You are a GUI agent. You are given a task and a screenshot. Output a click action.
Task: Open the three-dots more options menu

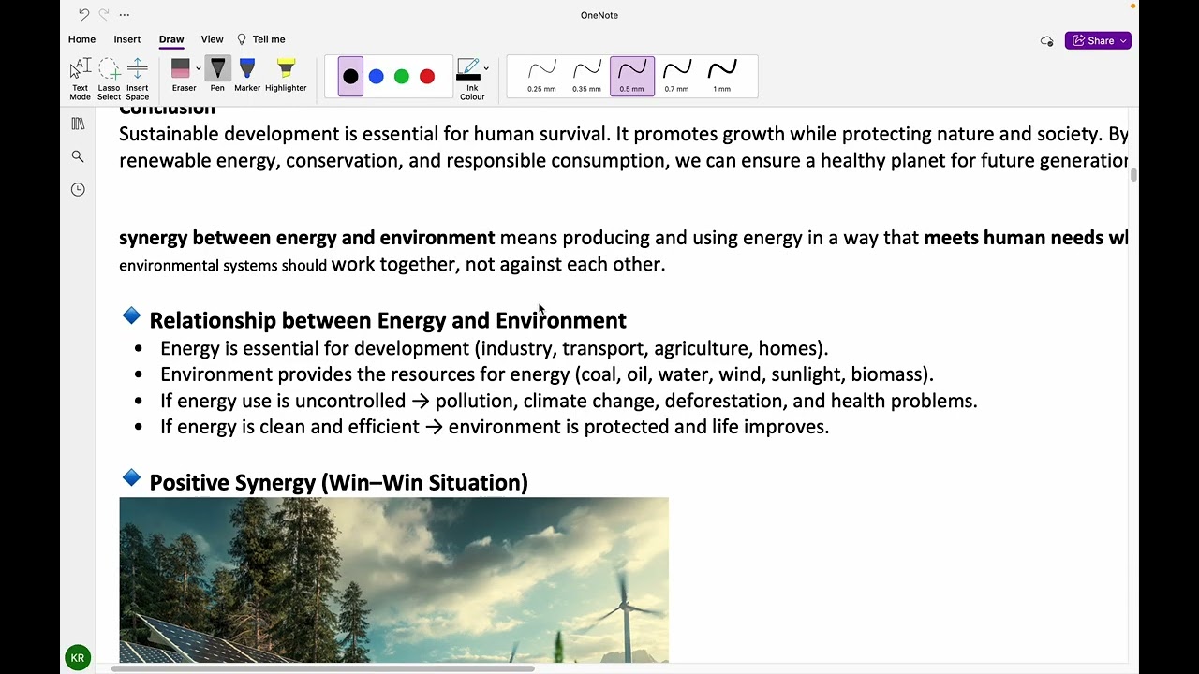125,15
